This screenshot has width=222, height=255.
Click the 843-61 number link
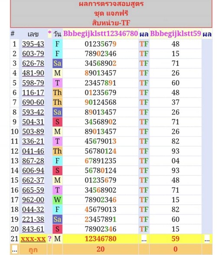point(33,229)
